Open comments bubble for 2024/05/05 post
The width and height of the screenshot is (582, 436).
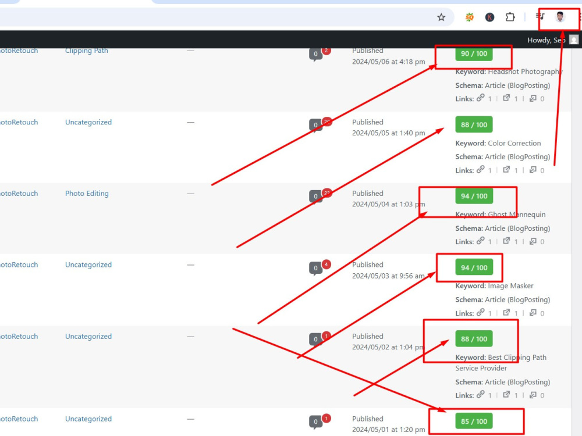315,126
